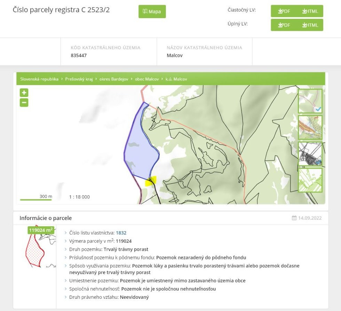Navigate to Slovenská republika breadcrumb

(39, 79)
